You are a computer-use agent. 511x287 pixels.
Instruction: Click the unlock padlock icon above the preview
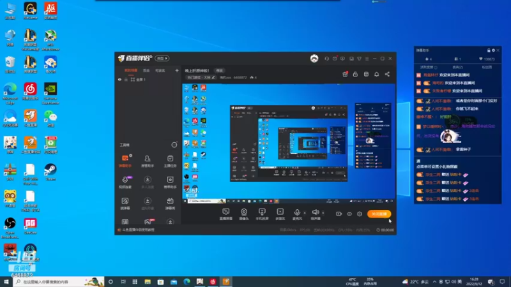(x=355, y=74)
